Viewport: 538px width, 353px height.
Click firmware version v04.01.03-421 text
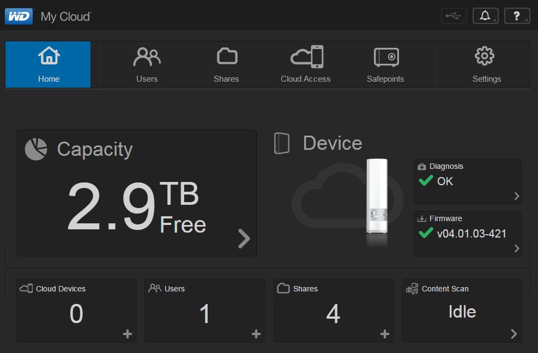tap(472, 234)
